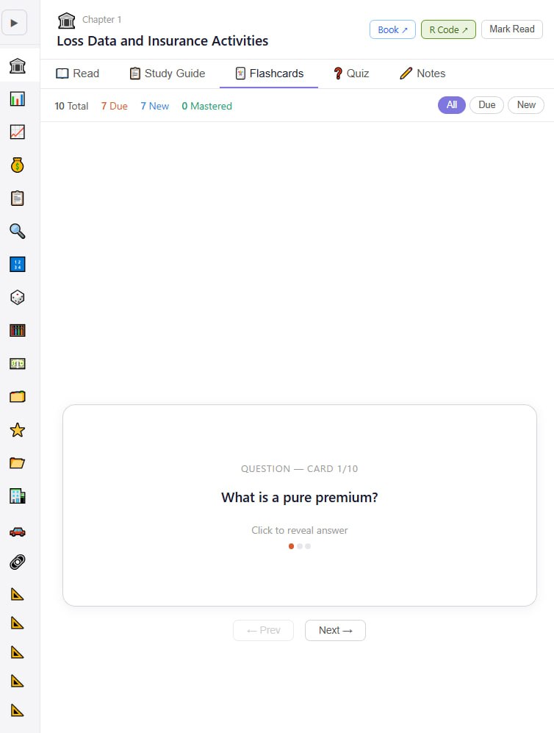
Task: Open the dice chapter in sidebar
Action: click(x=18, y=297)
